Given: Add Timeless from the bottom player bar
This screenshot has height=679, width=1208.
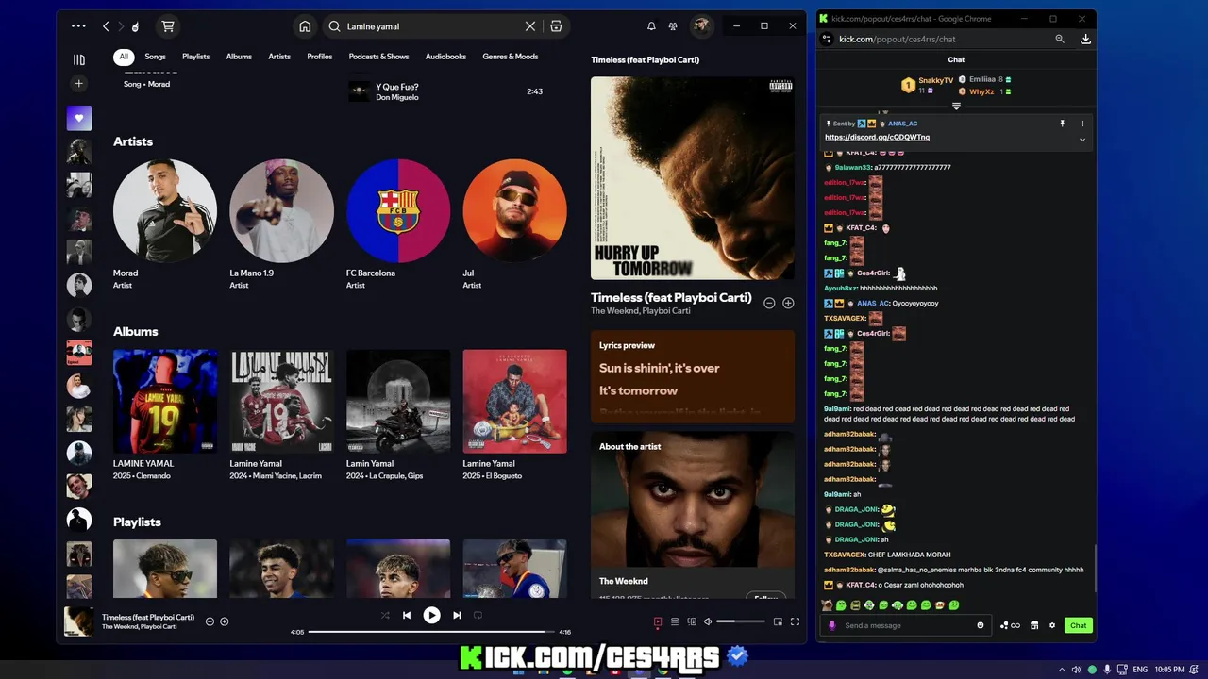Looking at the screenshot, I should pos(225,621).
